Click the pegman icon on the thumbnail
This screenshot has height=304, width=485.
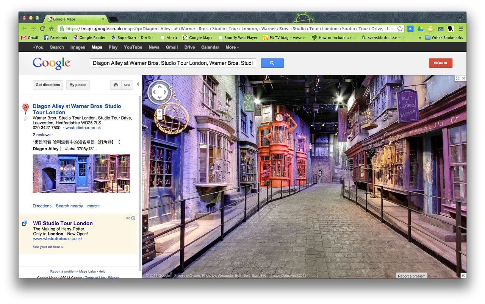coord(127,188)
